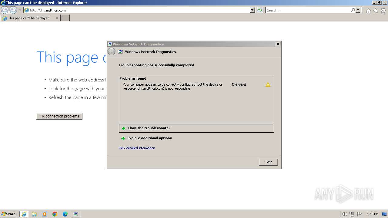Click the search magnifier icon
The height and width of the screenshot is (218, 388).
point(353,10)
